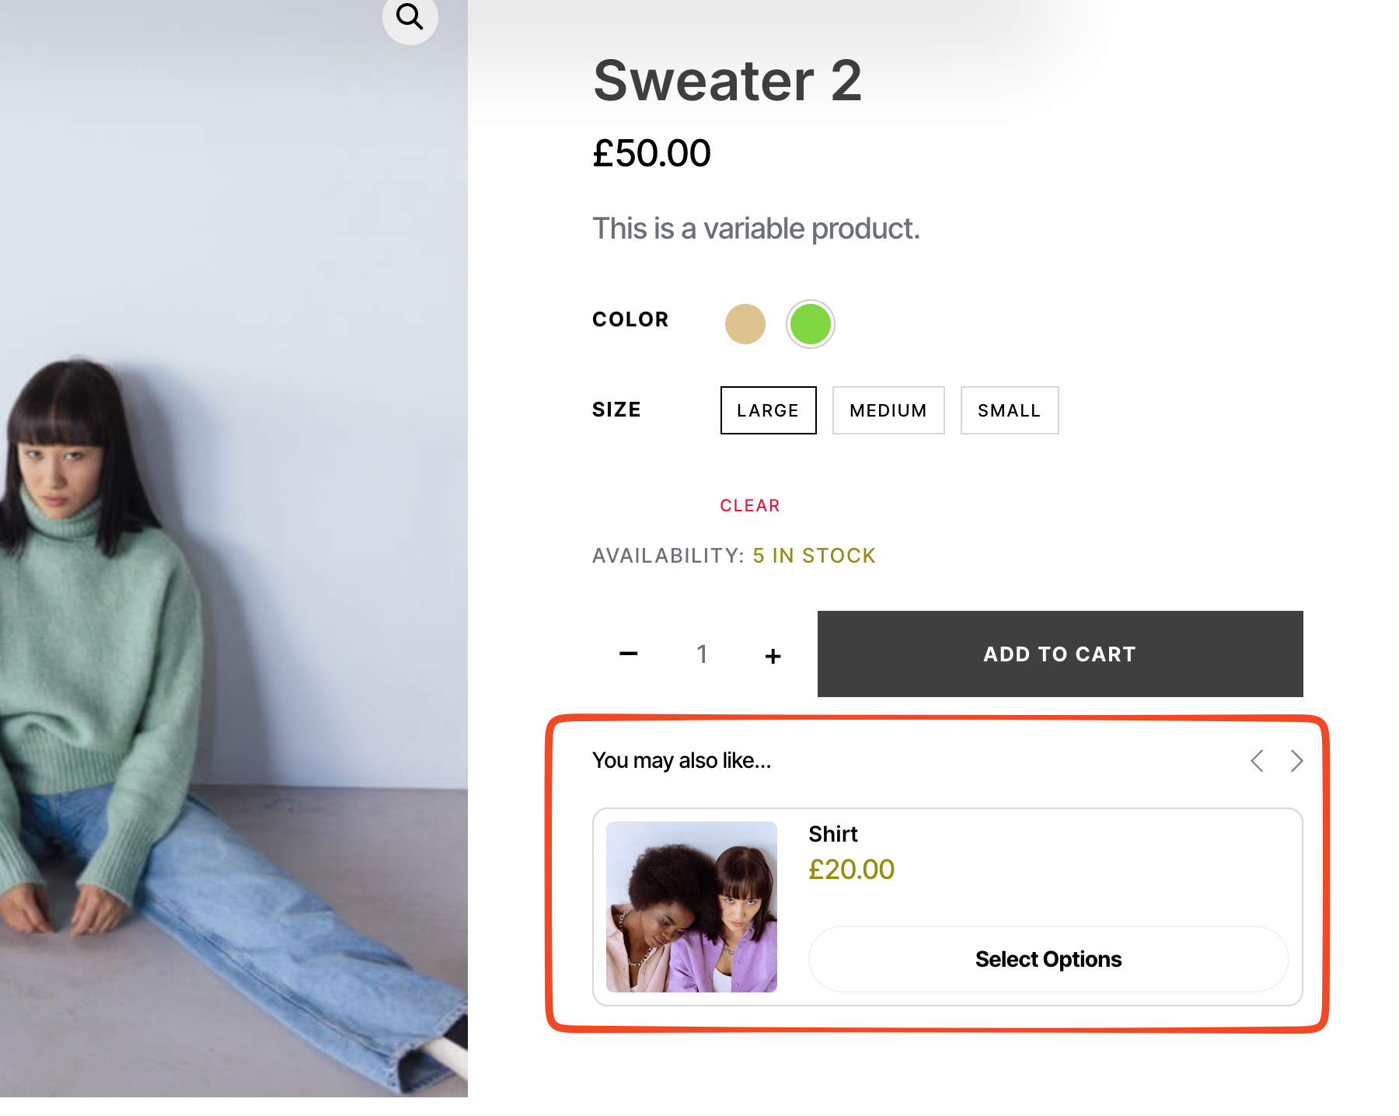Click the magnifier zoom icon on image

coord(410,16)
